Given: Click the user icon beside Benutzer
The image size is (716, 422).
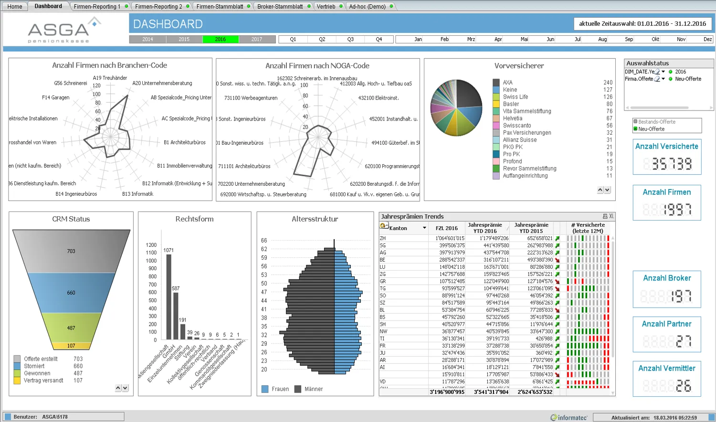Looking at the screenshot, I should pos(8,417).
